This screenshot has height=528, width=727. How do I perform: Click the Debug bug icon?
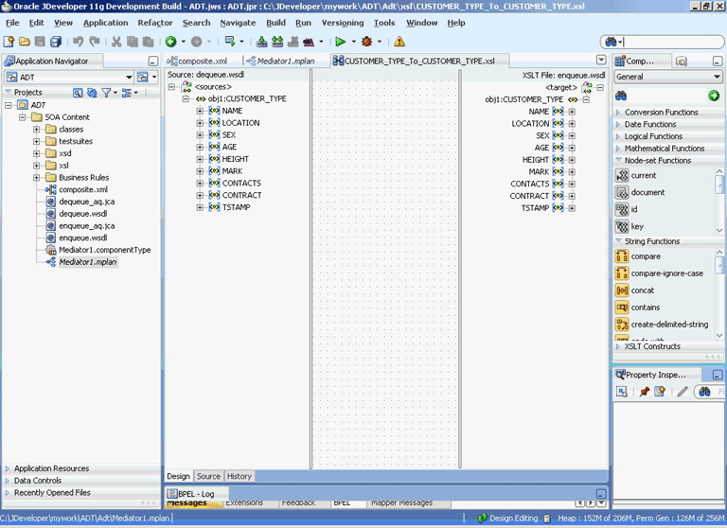click(366, 42)
